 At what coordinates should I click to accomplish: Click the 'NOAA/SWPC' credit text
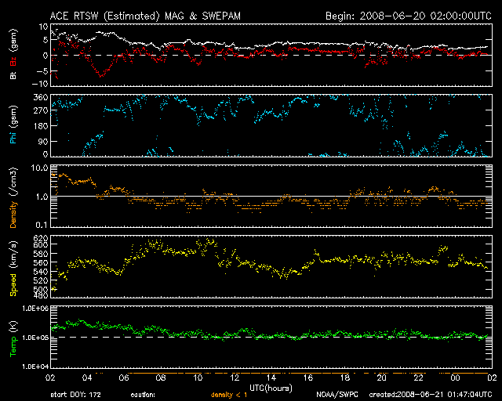336,395
